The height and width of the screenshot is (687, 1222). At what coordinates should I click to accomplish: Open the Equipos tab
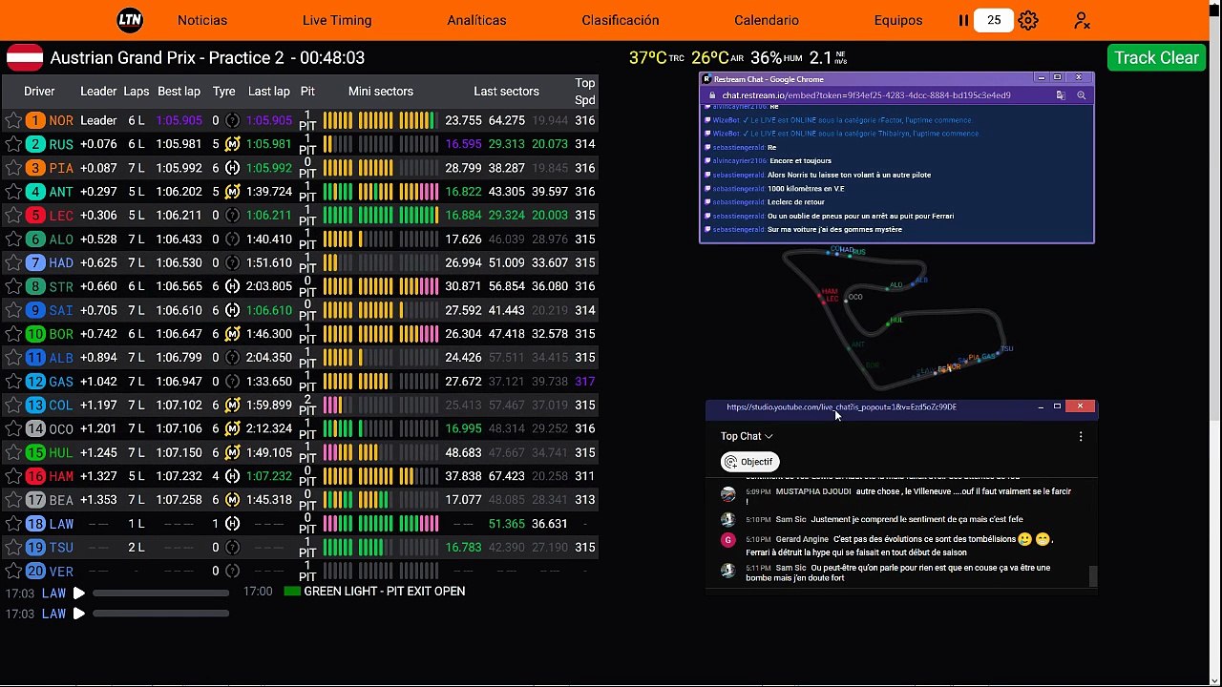click(898, 20)
